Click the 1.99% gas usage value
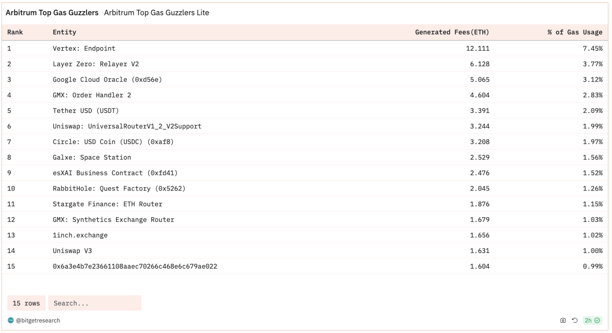Viewport: 612px width, 333px height. pyautogui.click(x=593, y=126)
